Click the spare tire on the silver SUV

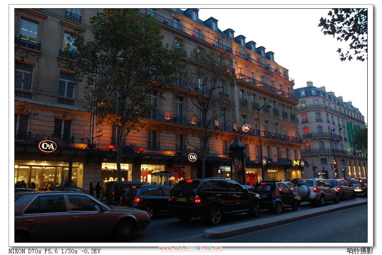[x=304, y=191]
